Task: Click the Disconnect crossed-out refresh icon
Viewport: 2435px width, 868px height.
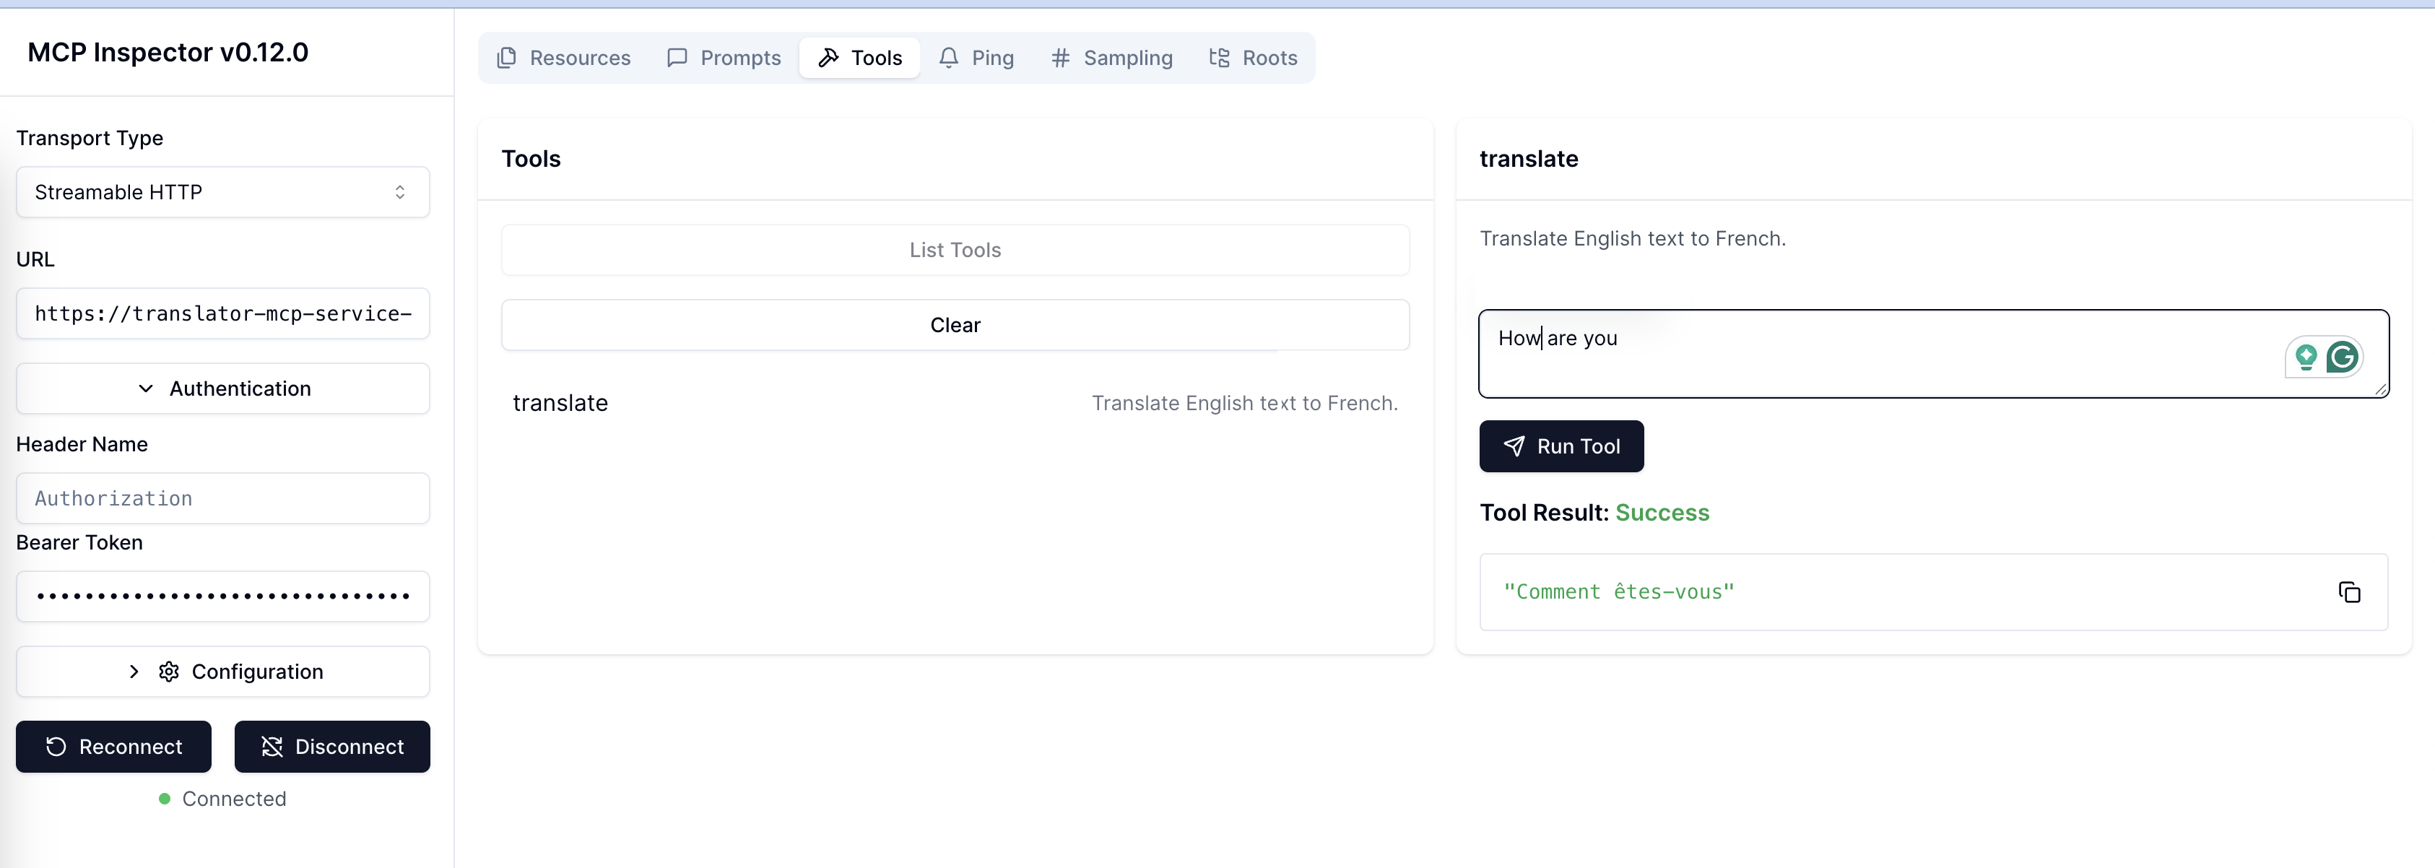Action: (272, 747)
